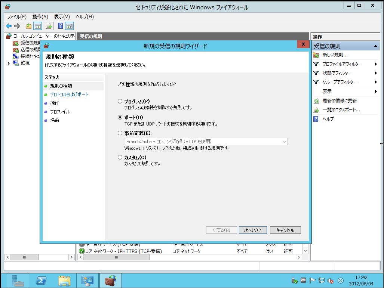
Task: Expand the グループでフィルター submenu arrow
Action: tap(376, 82)
